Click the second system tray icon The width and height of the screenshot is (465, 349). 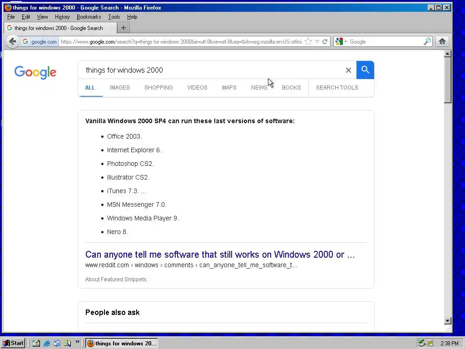pyautogui.click(x=430, y=344)
